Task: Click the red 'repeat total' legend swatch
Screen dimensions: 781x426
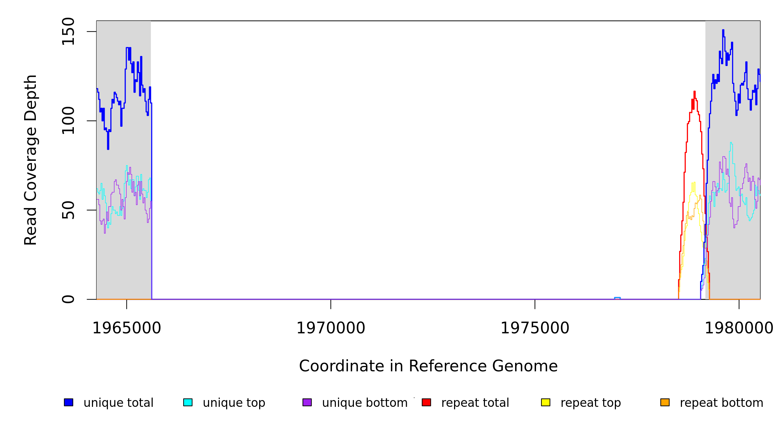Action: pos(426,402)
